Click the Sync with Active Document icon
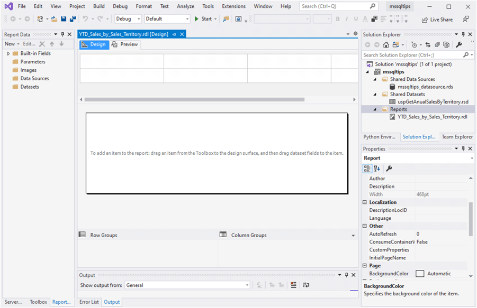477x308 pixels. 428,45
